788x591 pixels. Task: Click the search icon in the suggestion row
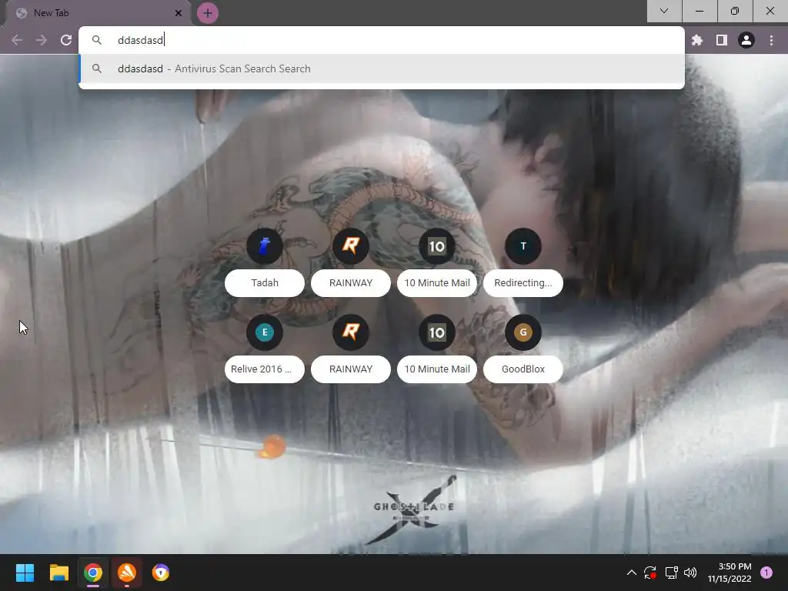[97, 68]
